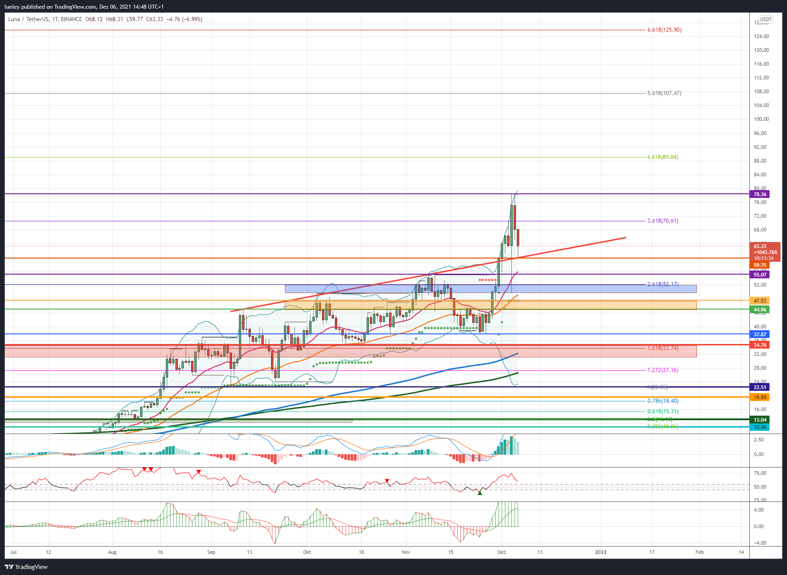Click the Jul label on time axis
Image resolution: width=787 pixels, height=575 pixels.
[x=13, y=552]
